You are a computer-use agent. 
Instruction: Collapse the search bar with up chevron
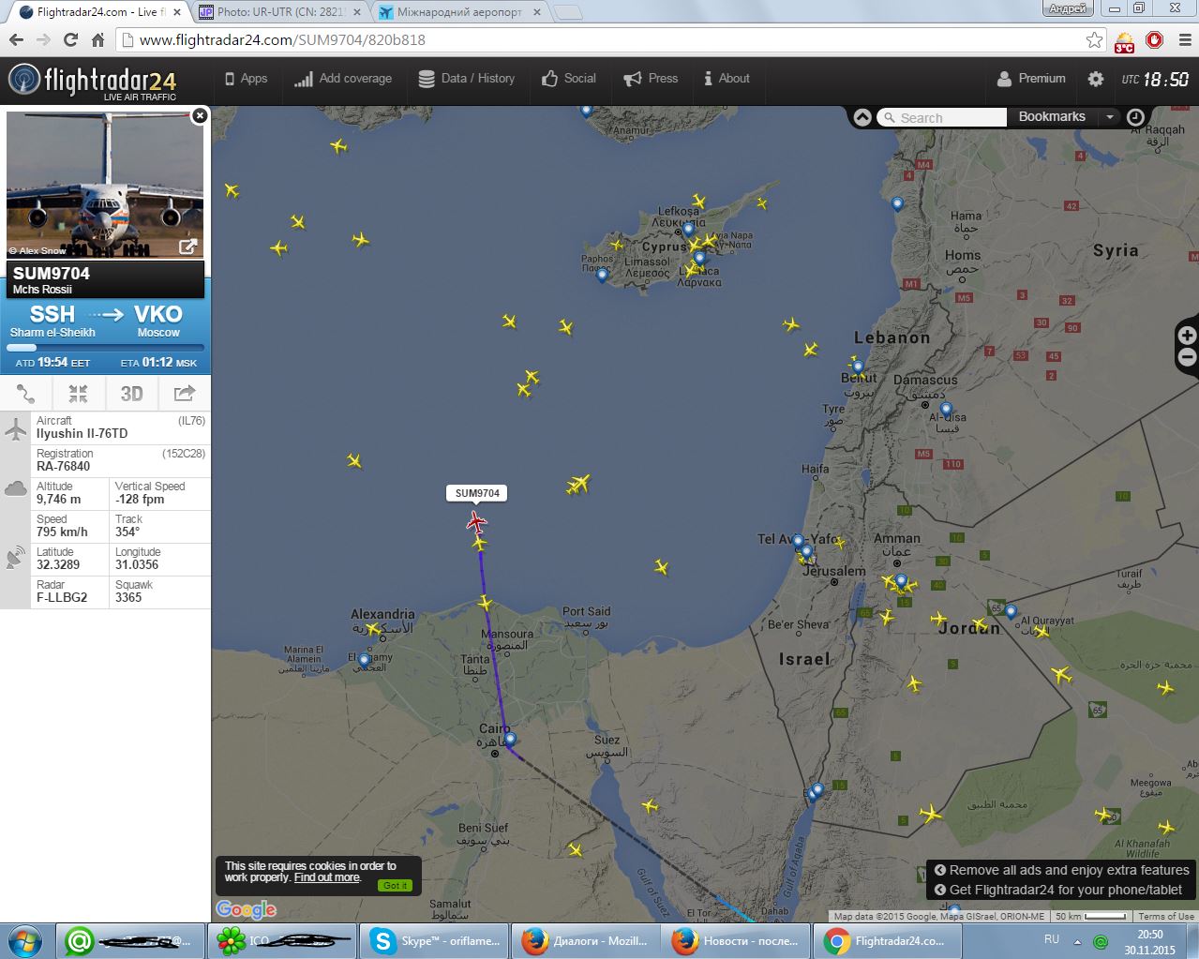862,117
